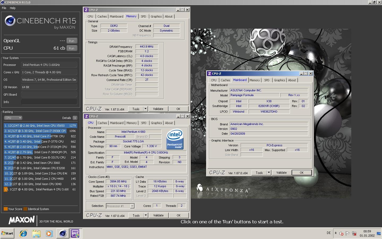The image size is (382, 239).
Task: Click the volume muted tray icon
Action: point(341,233)
